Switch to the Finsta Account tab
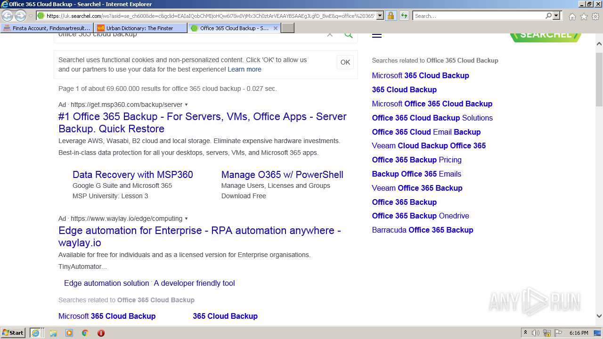 (x=47, y=28)
